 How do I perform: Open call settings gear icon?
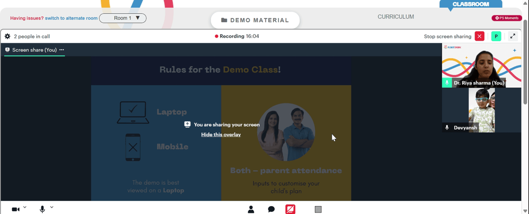click(x=7, y=36)
